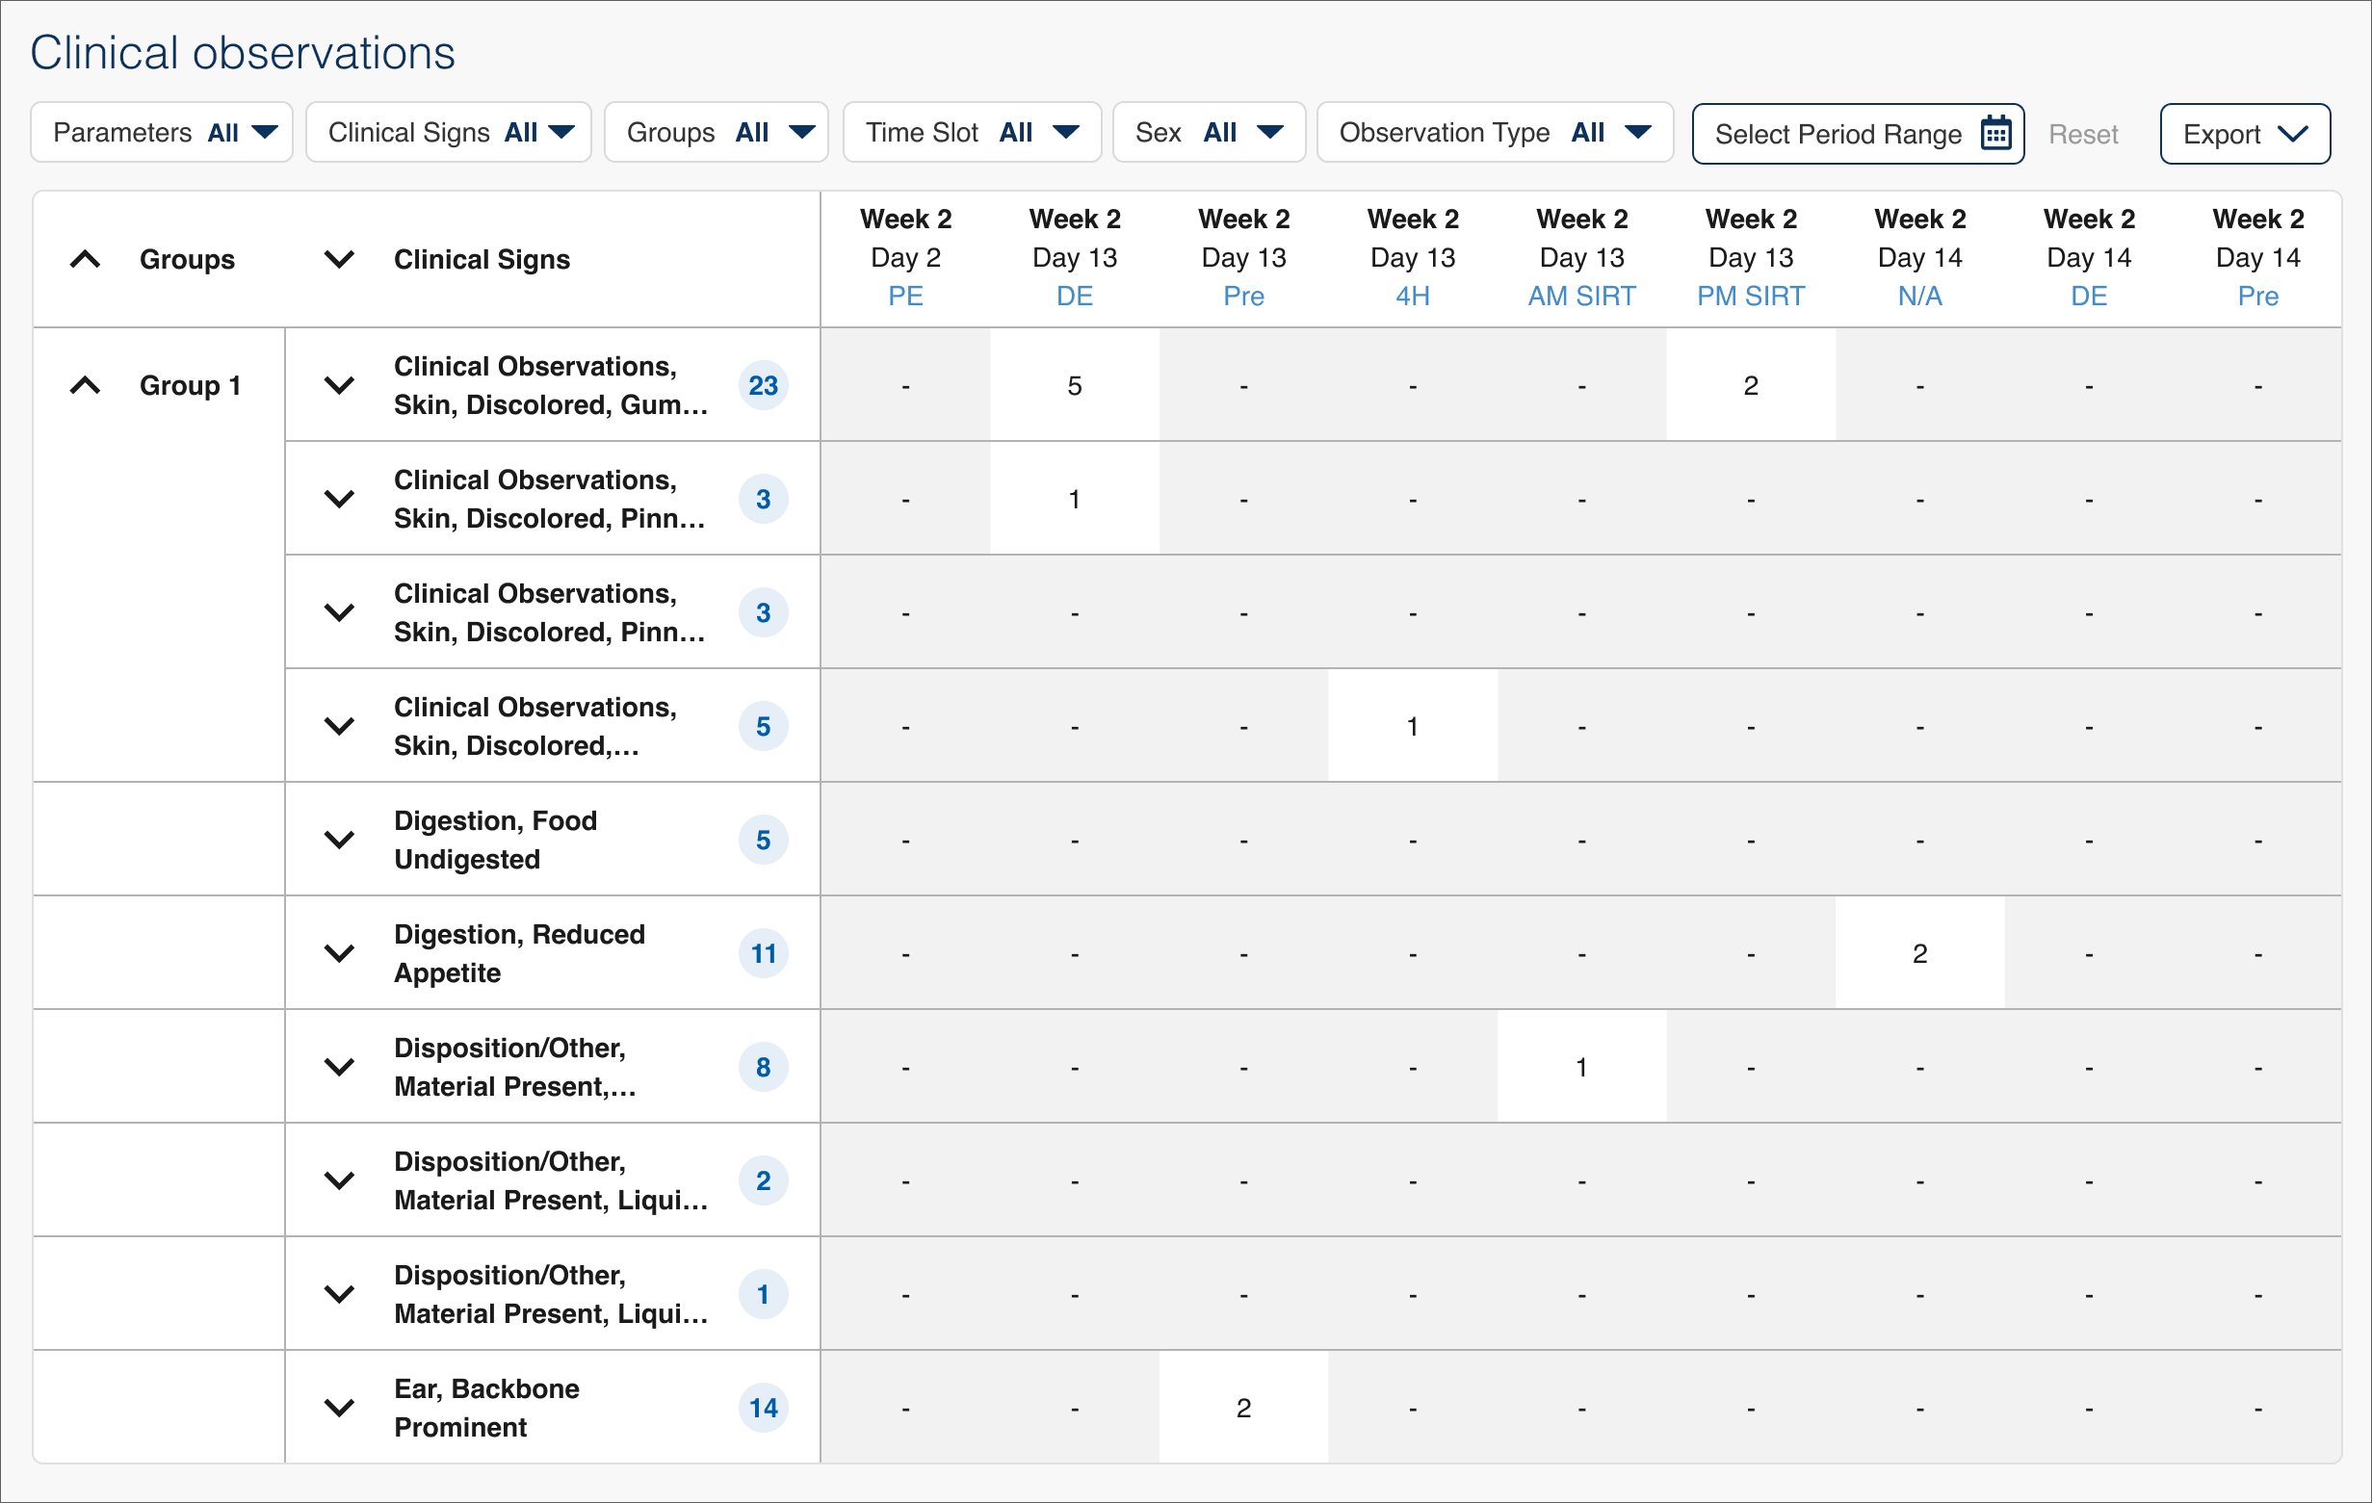Image resolution: width=2372 pixels, height=1503 pixels.
Task: Click cell value 1 in the 4H column
Action: 1413,726
